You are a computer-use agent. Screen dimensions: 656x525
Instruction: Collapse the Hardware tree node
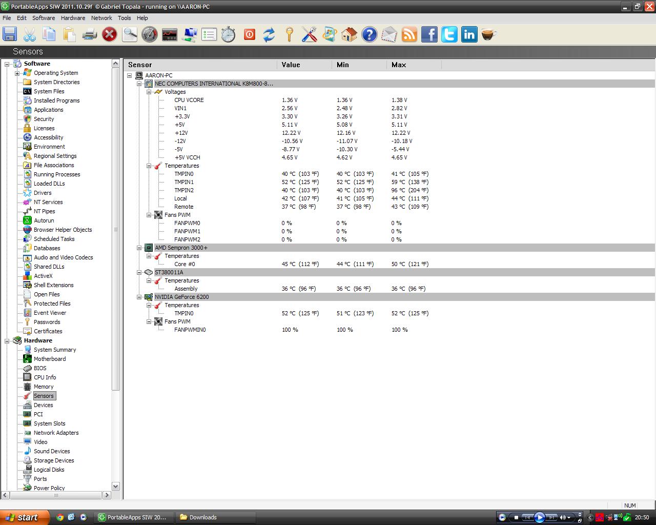click(7, 341)
